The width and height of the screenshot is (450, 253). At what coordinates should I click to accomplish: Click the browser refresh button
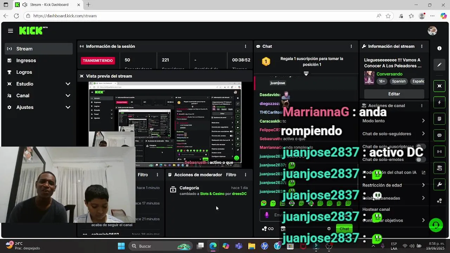[x=16, y=16]
